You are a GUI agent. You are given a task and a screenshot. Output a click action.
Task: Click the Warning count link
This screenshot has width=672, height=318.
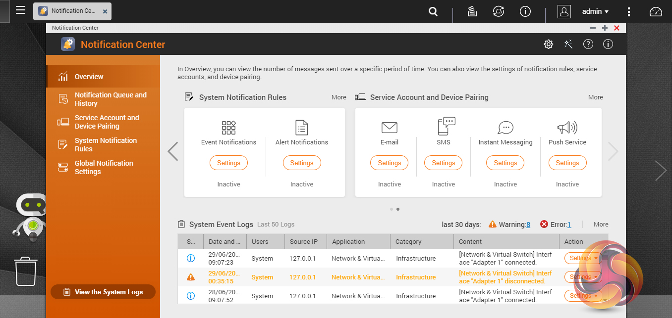click(x=528, y=225)
